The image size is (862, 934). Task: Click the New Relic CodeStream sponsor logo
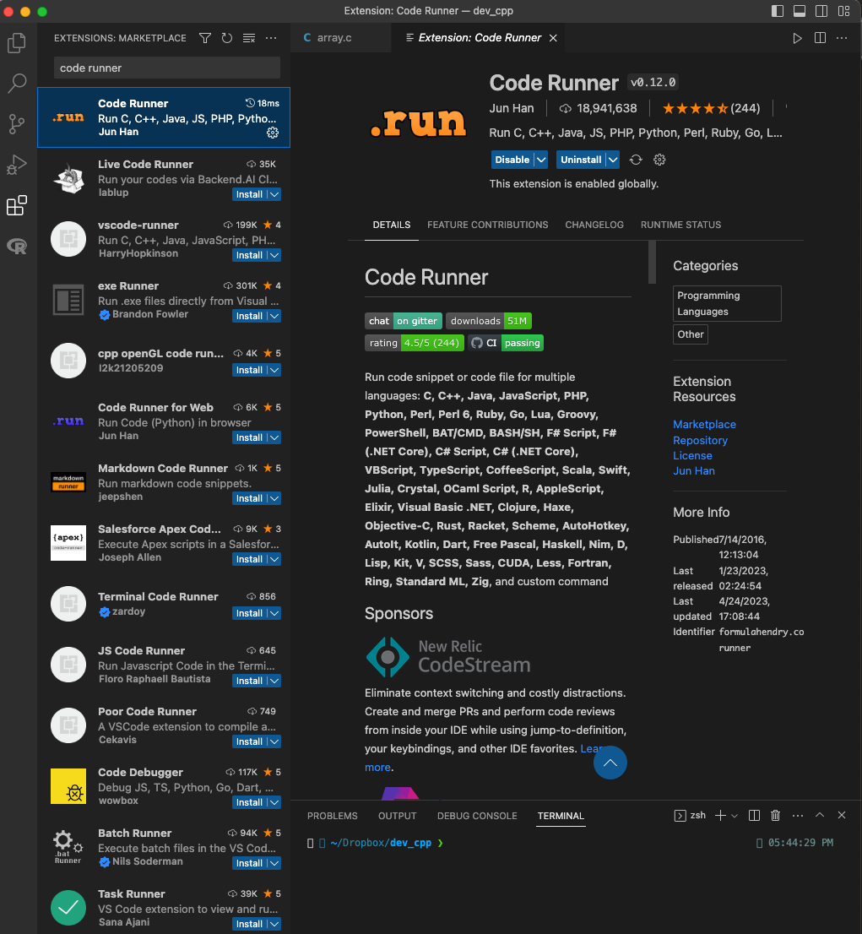click(448, 656)
